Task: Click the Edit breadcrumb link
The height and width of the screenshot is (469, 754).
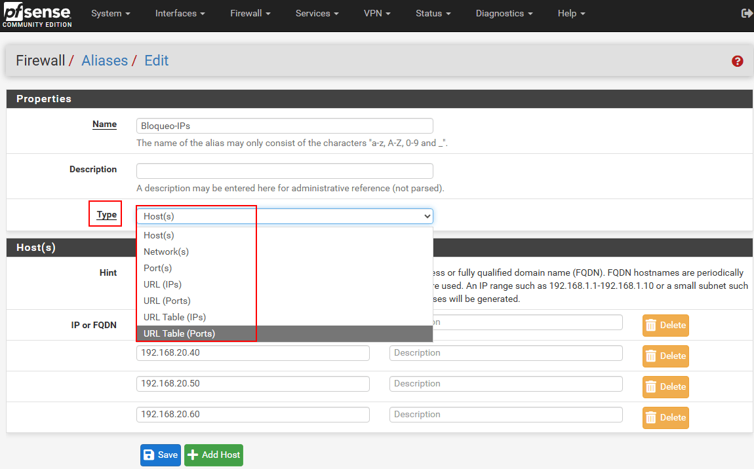Action: pos(156,60)
